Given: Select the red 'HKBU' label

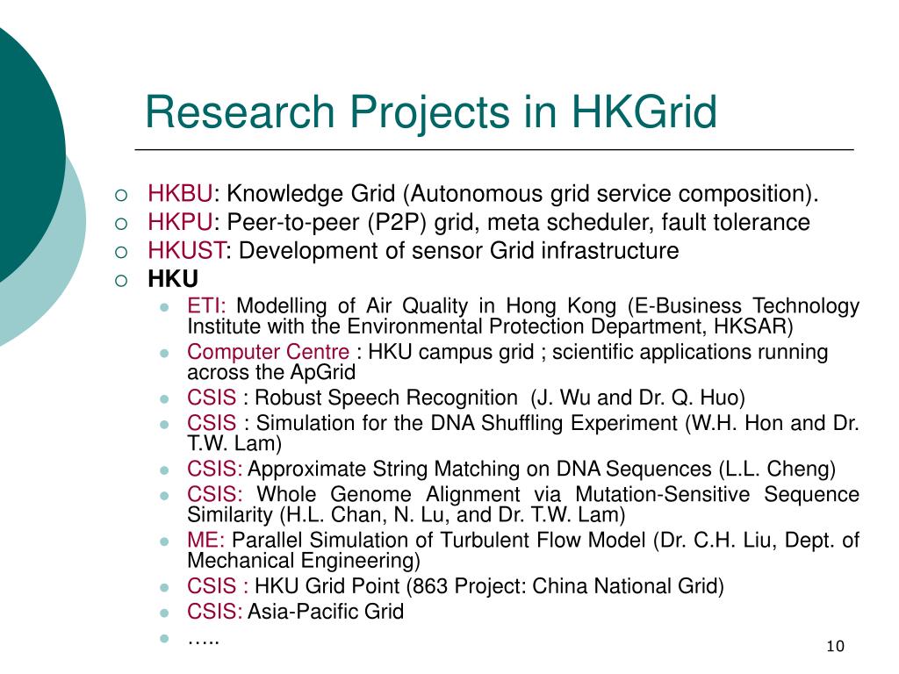Looking at the screenshot, I should tap(180, 194).
